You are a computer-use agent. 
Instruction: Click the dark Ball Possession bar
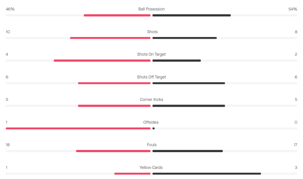[191, 16]
